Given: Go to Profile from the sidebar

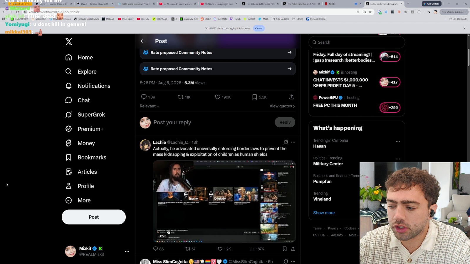Looking at the screenshot, I should [80, 186].
